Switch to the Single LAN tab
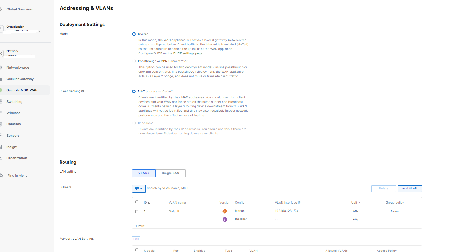Viewport: 451px width, 252px height. point(170,173)
